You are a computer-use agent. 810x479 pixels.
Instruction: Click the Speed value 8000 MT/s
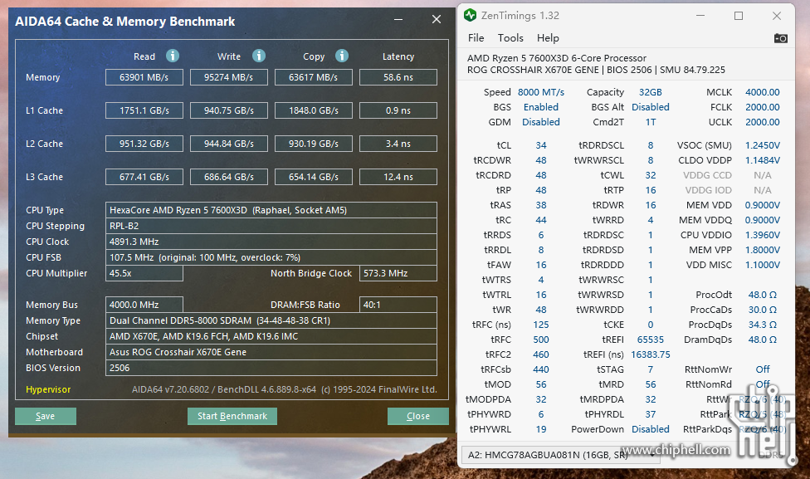(x=541, y=92)
